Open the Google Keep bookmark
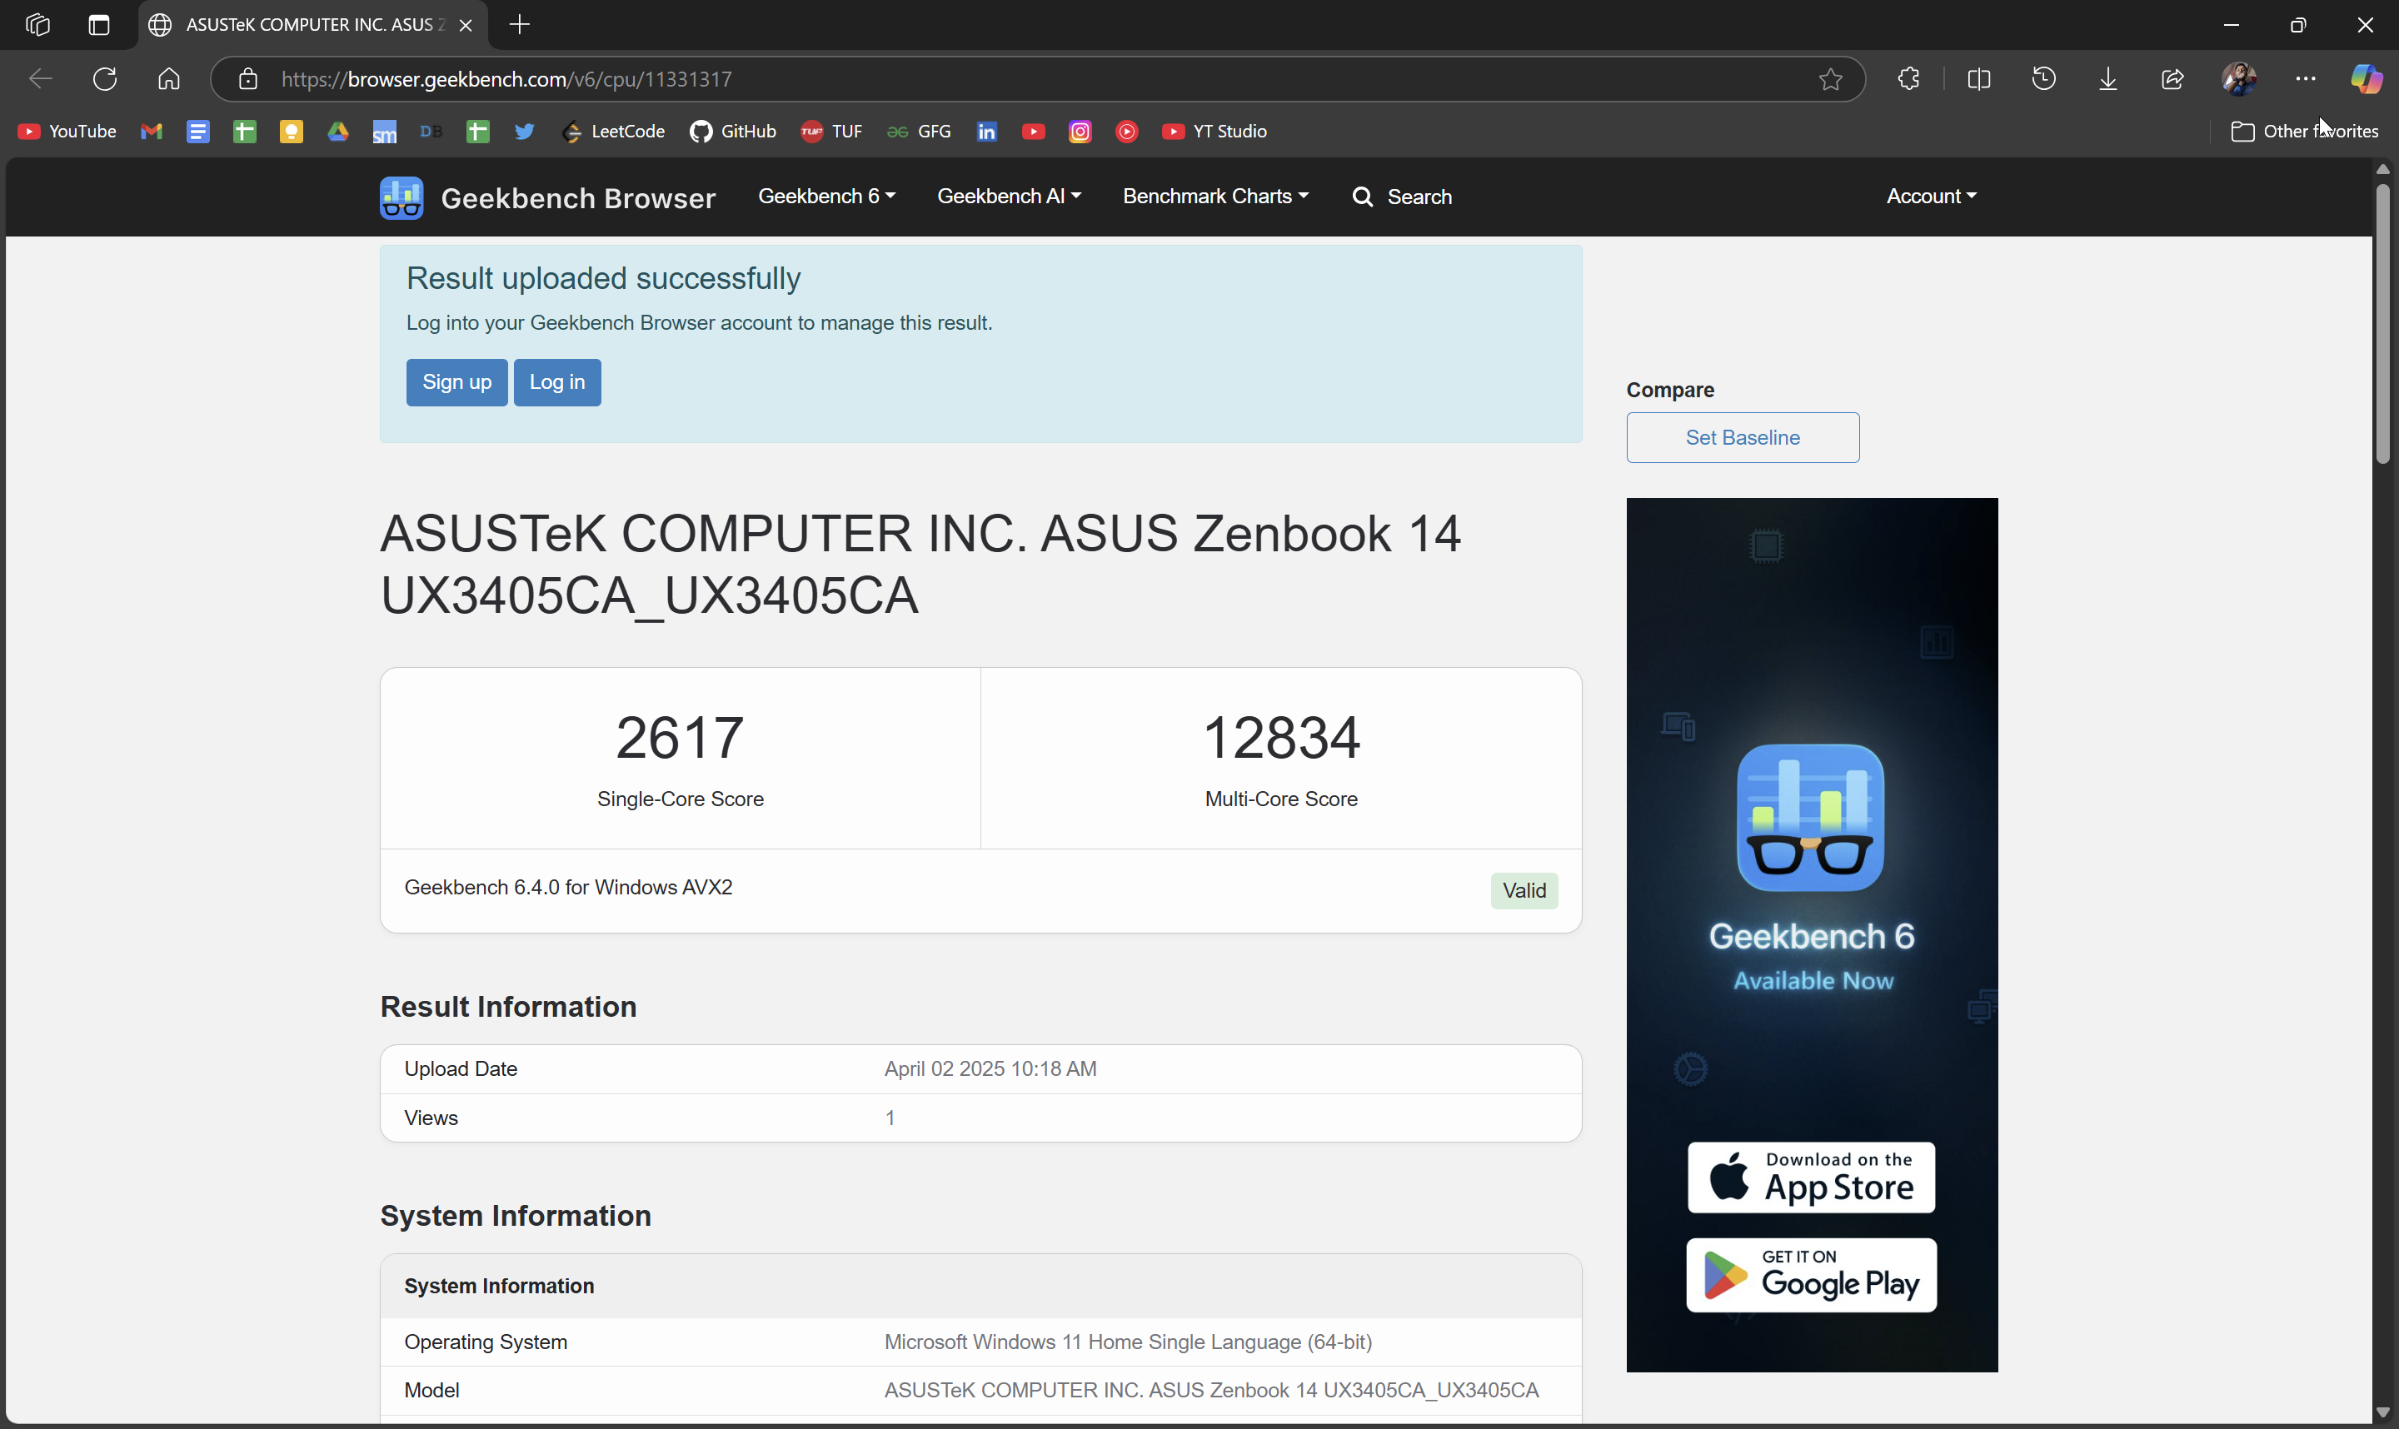 click(x=292, y=131)
